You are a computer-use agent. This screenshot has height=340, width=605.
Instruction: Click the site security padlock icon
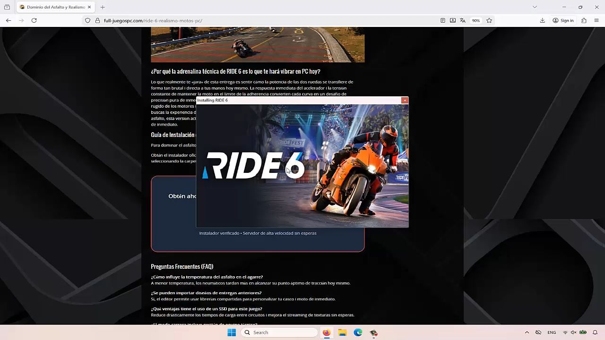[97, 20]
